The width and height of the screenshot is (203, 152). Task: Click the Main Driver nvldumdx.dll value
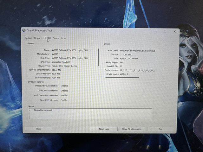(137, 51)
